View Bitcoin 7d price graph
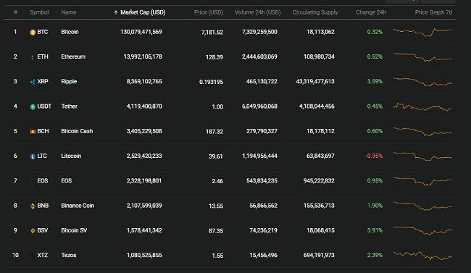 422,32
